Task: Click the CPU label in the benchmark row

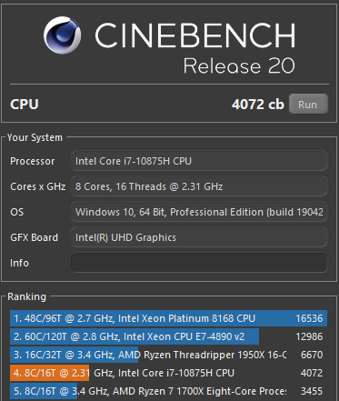Action: (x=25, y=105)
